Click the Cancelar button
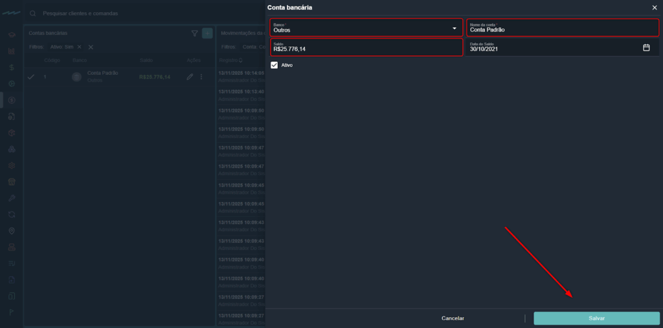Image resolution: width=663 pixels, height=328 pixels. pyautogui.click(x=453, y=318)
